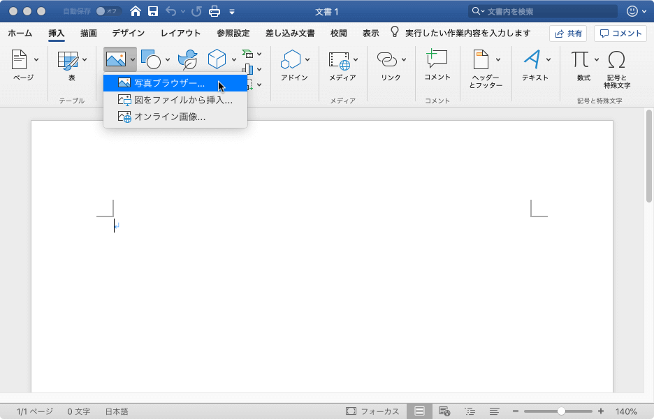
Task: Switch to the デザイン tab
Action: [x=129, y=34]
